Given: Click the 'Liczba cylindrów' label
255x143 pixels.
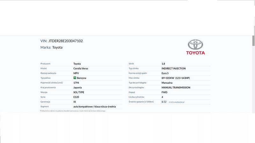Looking at the screenshot, I should click(x=136, y=97).
